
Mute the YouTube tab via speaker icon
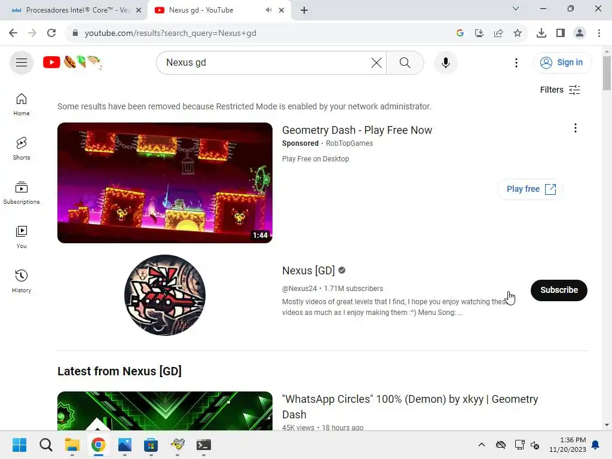click(268, 10)
